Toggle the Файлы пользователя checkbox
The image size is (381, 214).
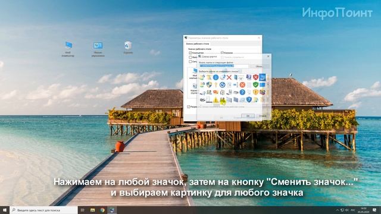click(x=190, y=57)
